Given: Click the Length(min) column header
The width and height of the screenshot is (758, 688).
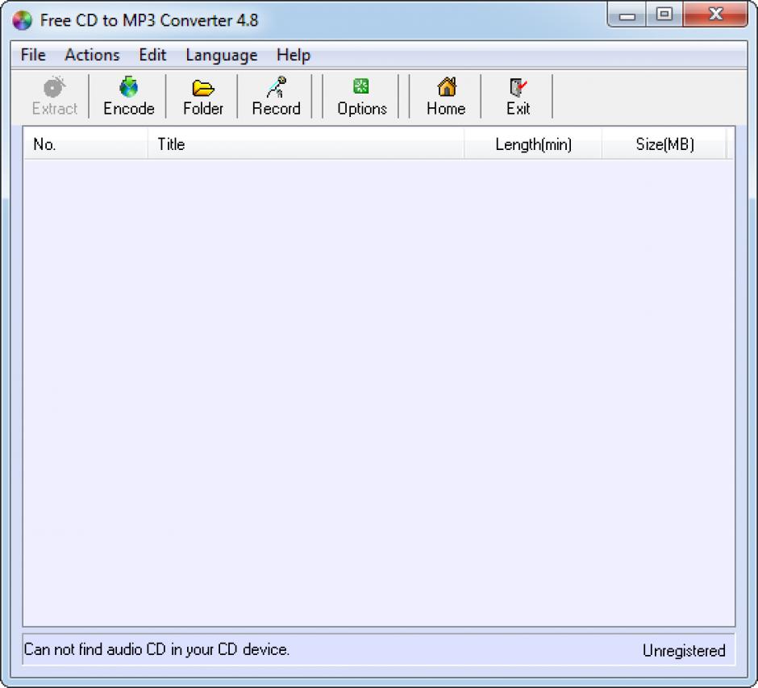Looking at the screenshot, I should pyautogui.click(x=533, y=144).
